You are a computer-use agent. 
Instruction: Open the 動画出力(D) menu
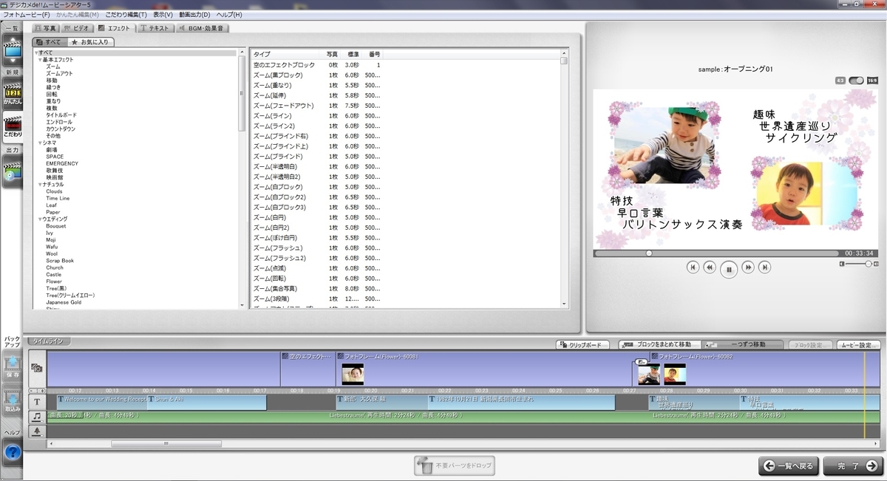point(194,15)
